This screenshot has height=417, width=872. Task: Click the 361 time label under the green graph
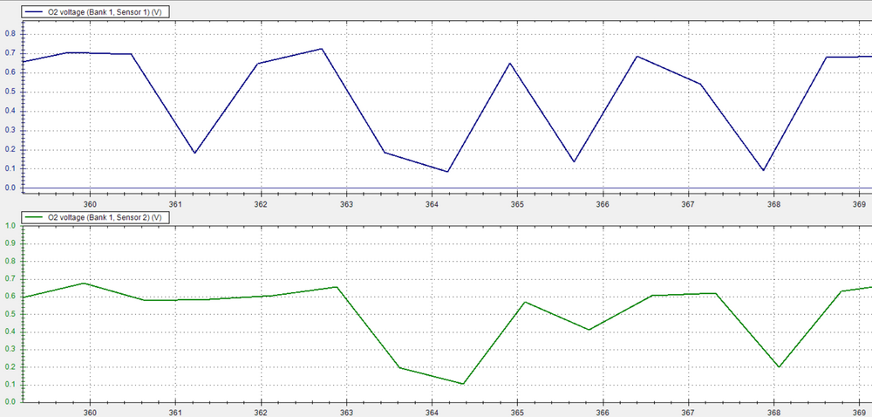(176, 413)
